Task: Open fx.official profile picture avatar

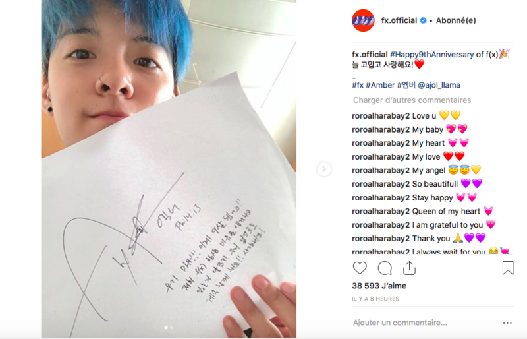Action: coord(364,20)
